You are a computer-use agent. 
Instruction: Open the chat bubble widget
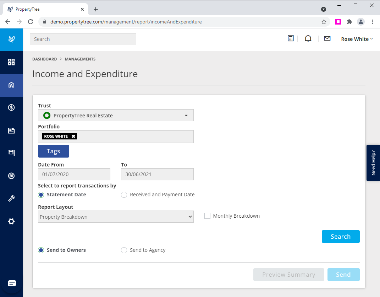pyautogui.click(x=12, y=283)
